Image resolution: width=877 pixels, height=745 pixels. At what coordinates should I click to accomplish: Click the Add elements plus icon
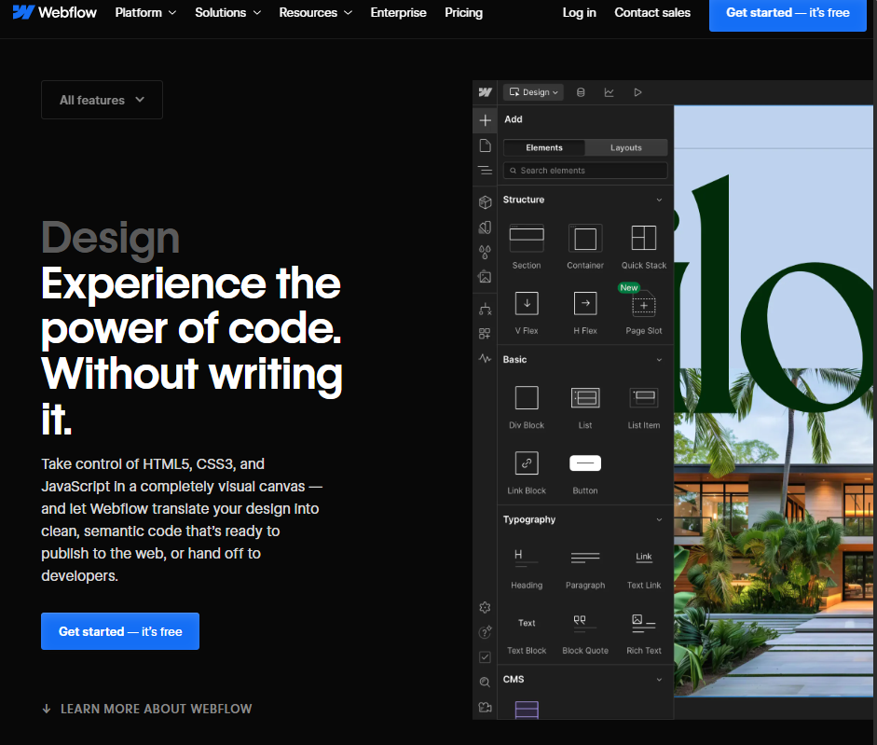[485, 119]
